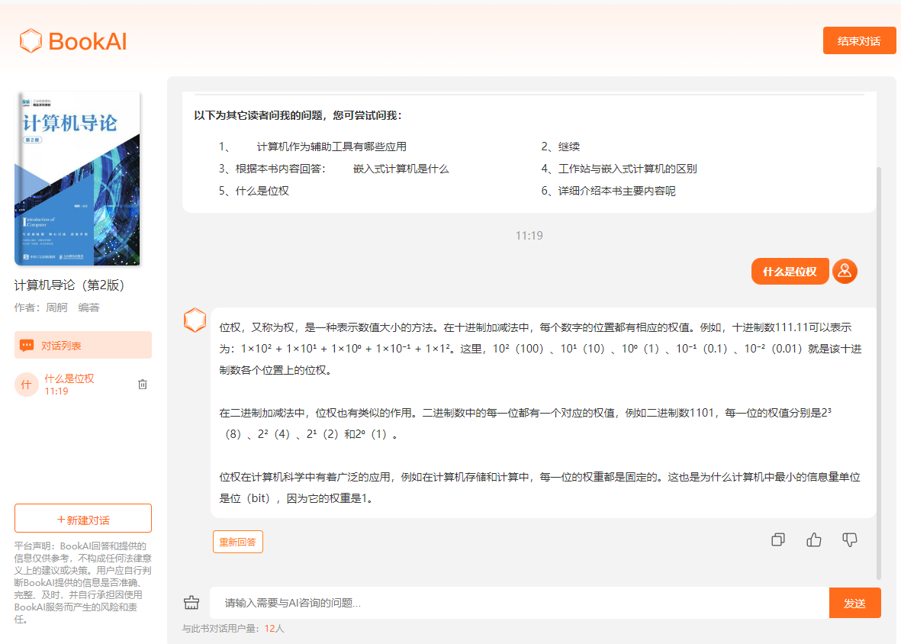Click the clear chat broom icon

coord(191,603)
